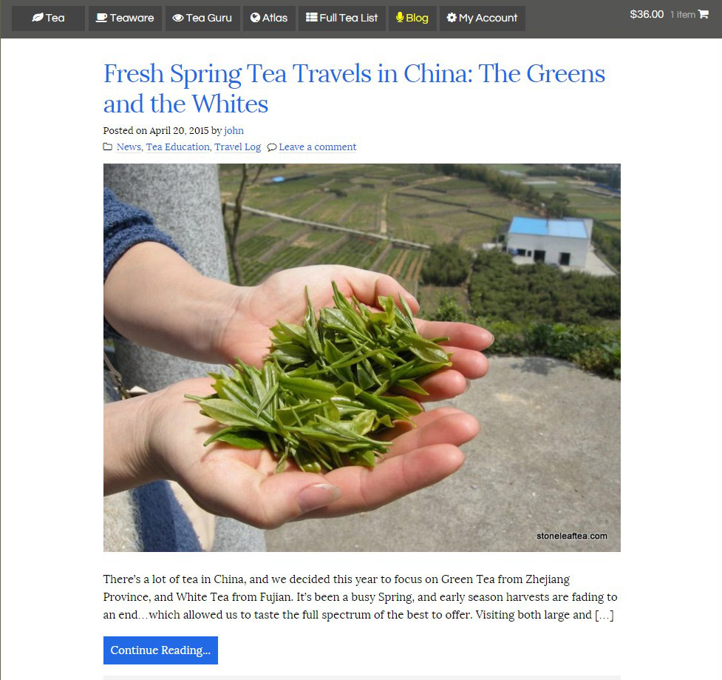This screenshot has height=680, width=722.
Task: View author john's posts
Action: 234,130
